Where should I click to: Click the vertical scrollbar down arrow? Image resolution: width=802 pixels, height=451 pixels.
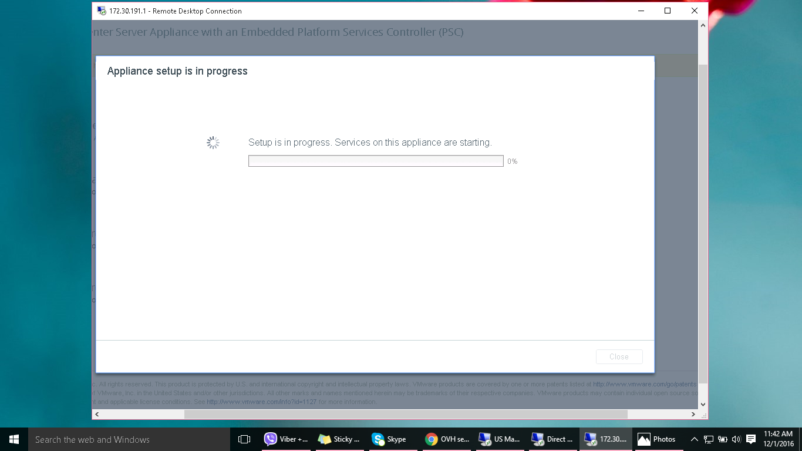(x=703, y=405)
